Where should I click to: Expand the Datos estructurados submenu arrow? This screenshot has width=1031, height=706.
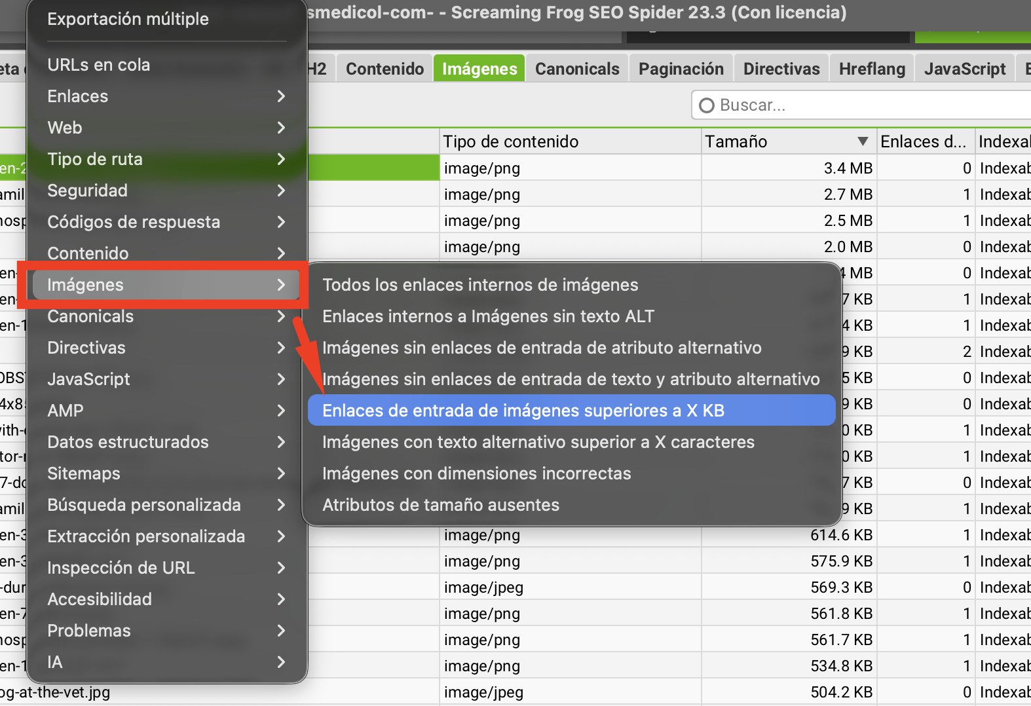point(281,442)
